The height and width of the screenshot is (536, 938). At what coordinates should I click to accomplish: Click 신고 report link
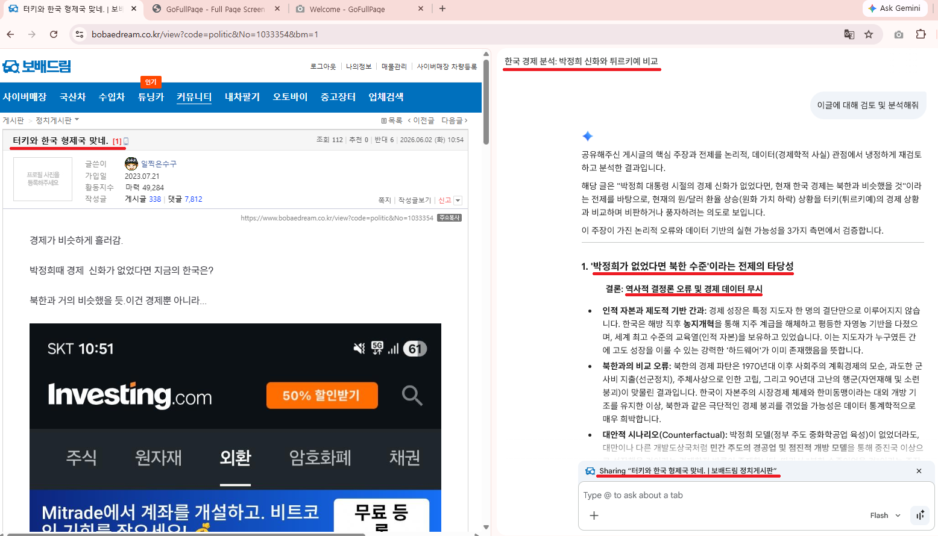click(x=445, y=200)
